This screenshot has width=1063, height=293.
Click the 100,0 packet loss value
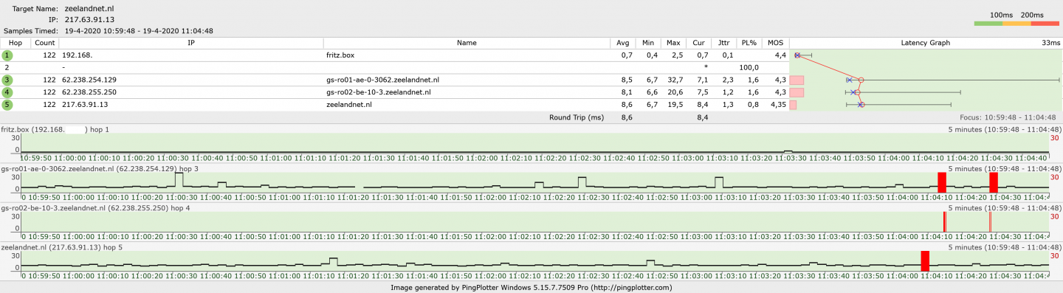click(750, 67)
